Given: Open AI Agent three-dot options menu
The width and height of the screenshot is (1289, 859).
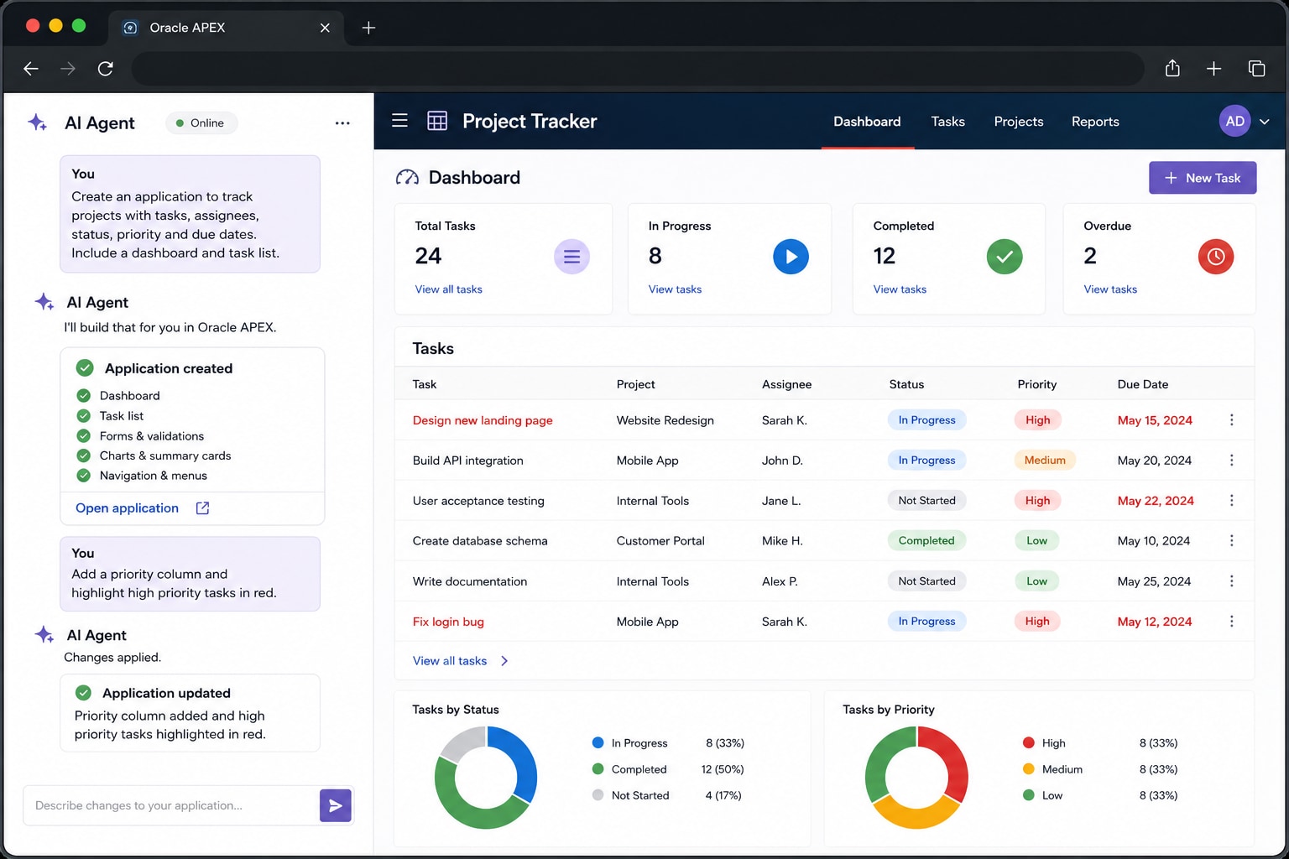Looking at the screenshot, I should pyautogui.click(x=342, y=123).
